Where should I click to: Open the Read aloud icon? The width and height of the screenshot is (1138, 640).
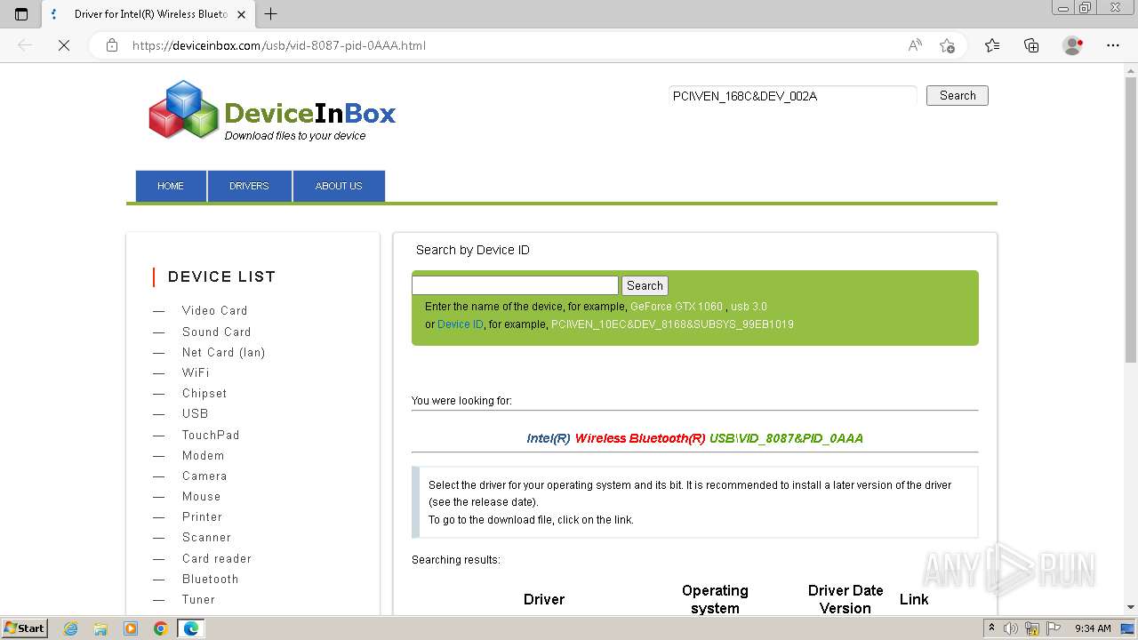(915, 45)
